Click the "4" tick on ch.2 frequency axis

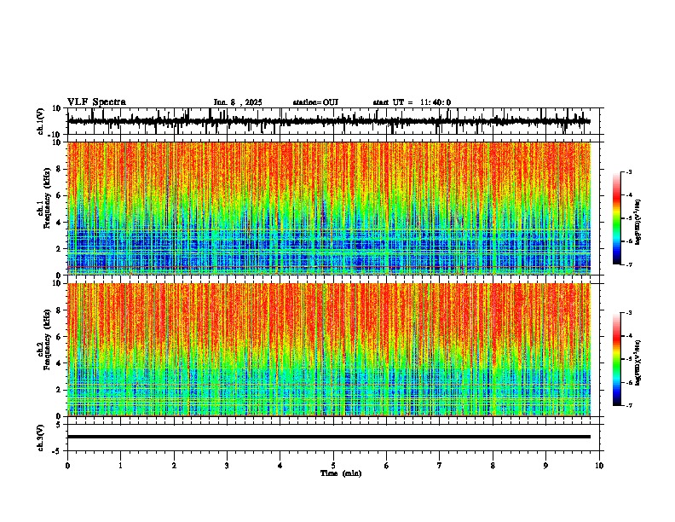(x=59, y=363)
